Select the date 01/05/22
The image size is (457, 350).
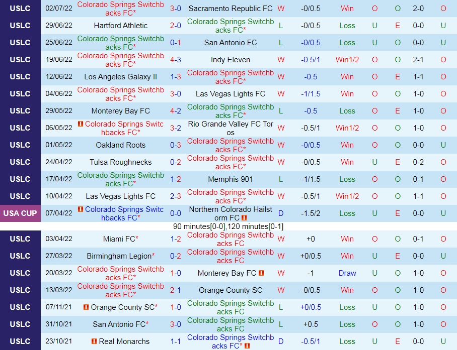(x=58, y=145)
